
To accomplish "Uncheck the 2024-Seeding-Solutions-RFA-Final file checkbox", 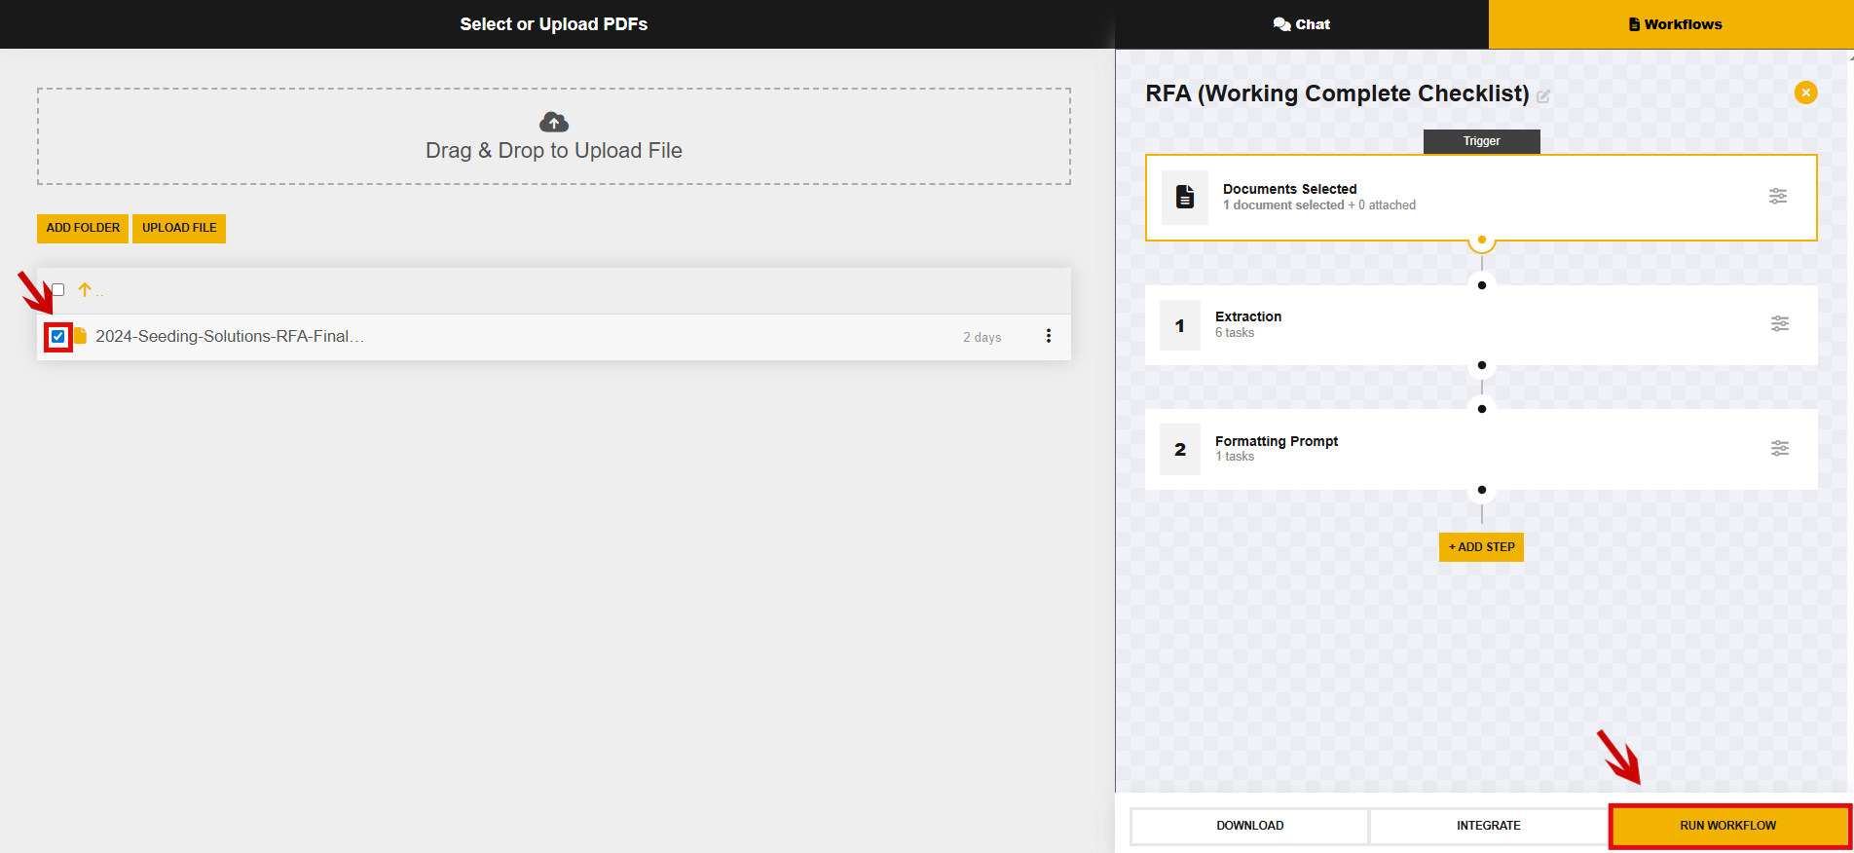I will (58, 337).
